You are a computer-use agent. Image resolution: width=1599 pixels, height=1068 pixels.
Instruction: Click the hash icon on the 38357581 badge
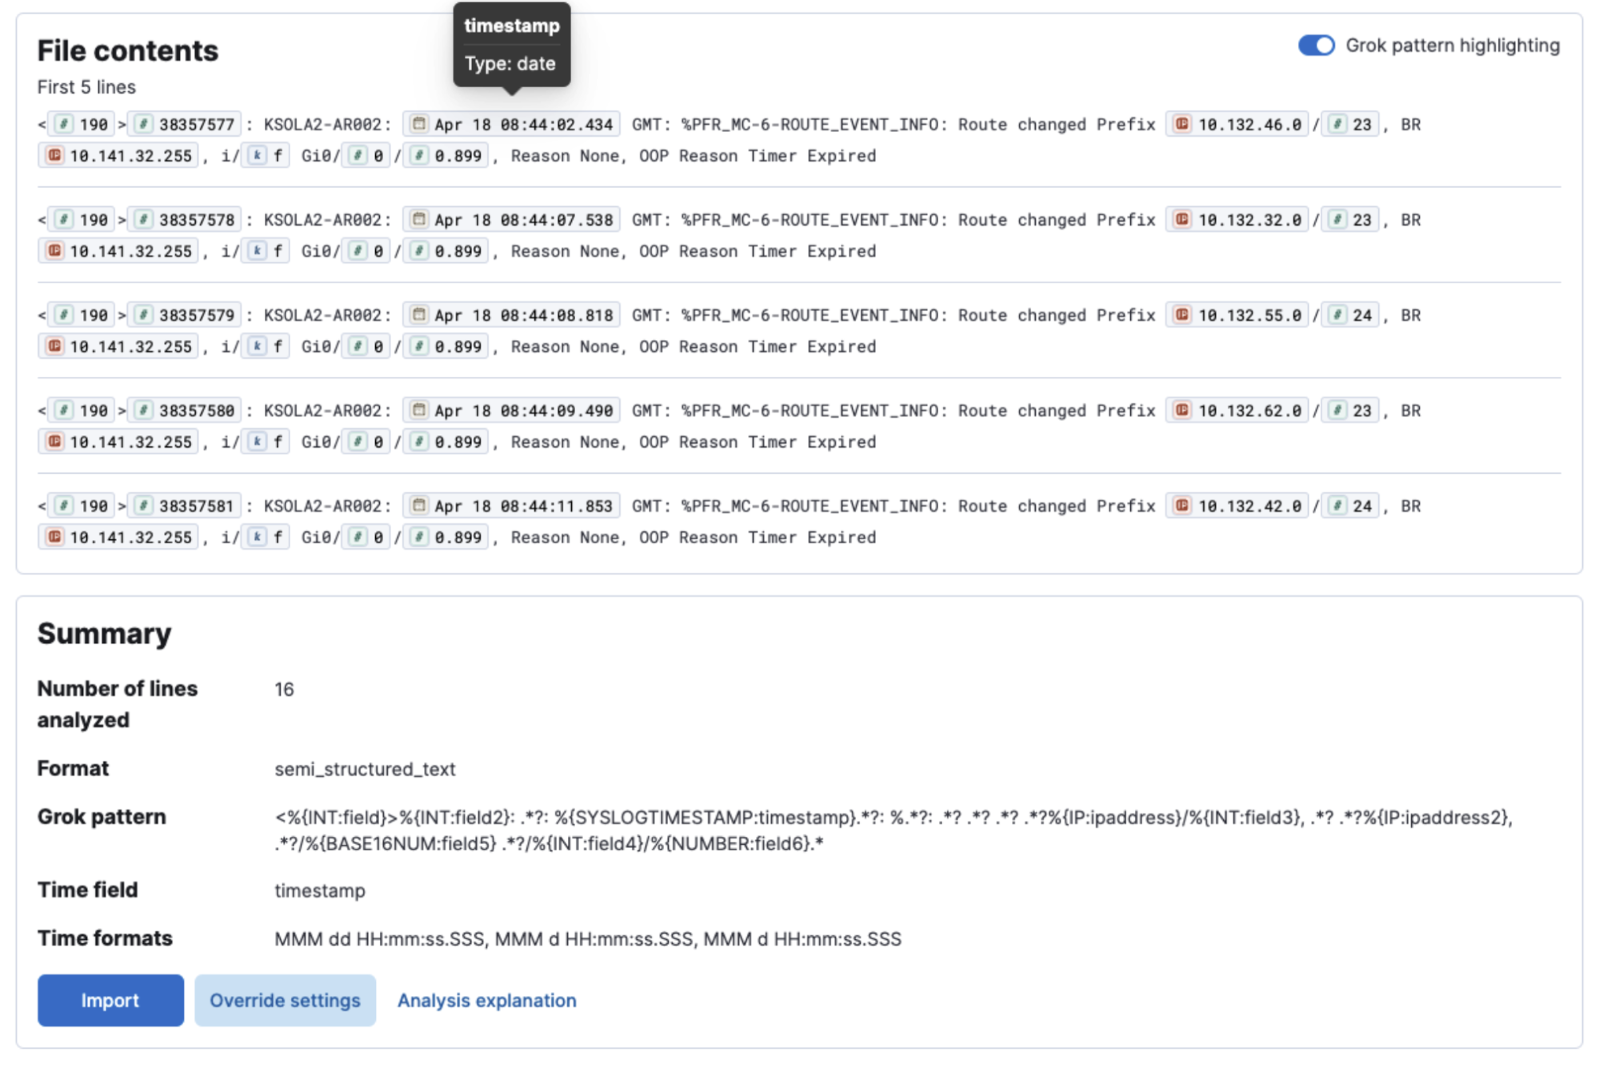tap(141, 505)
